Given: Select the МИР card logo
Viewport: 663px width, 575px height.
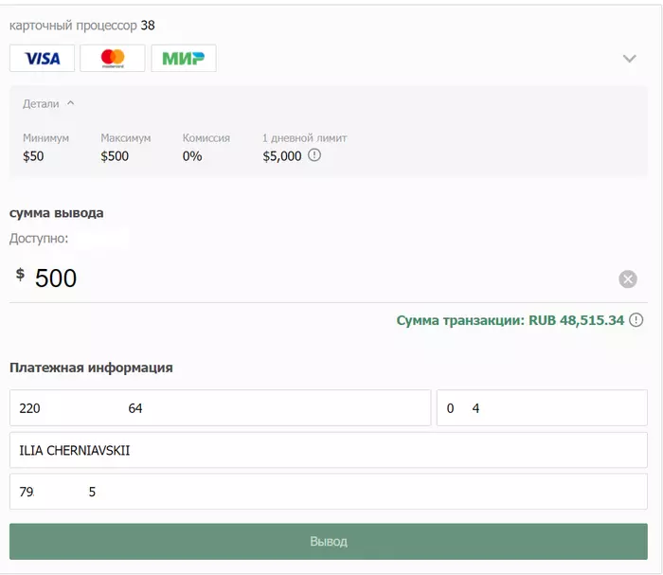Looking at the screenshot, I should point(184,58).
